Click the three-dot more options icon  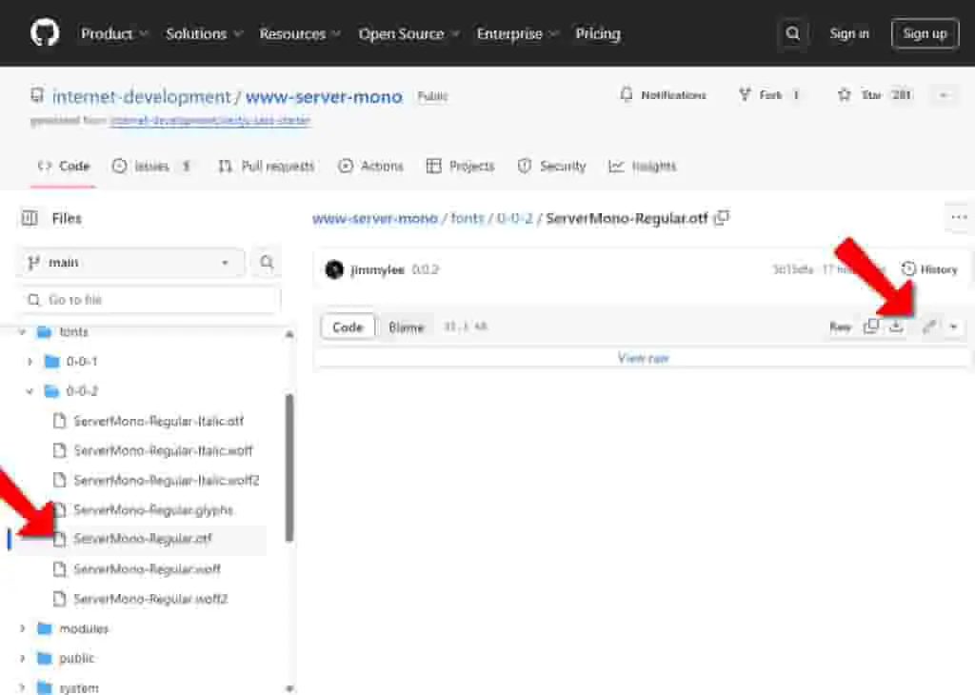958,218
